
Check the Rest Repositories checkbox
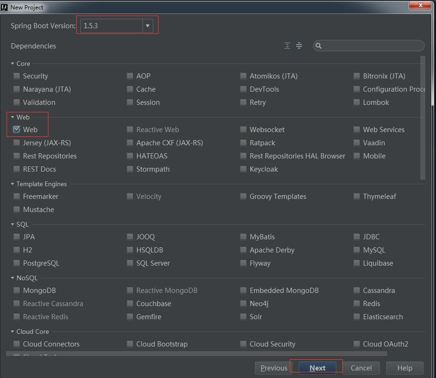coord(16,156)
